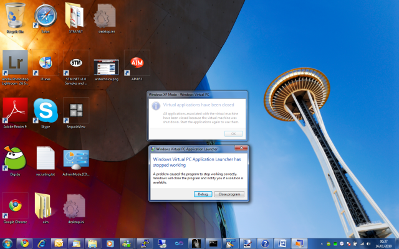Open the AdminMode control panel icon
This screenshot has height=249, width=399.
click(x=75, y=162)
